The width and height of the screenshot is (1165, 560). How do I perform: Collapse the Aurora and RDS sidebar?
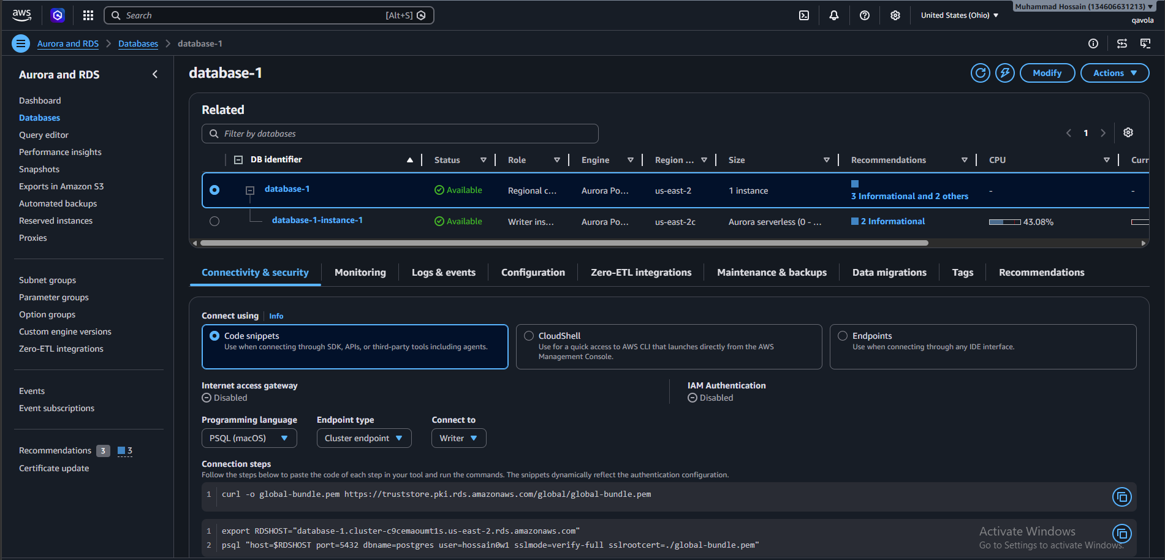155,74
